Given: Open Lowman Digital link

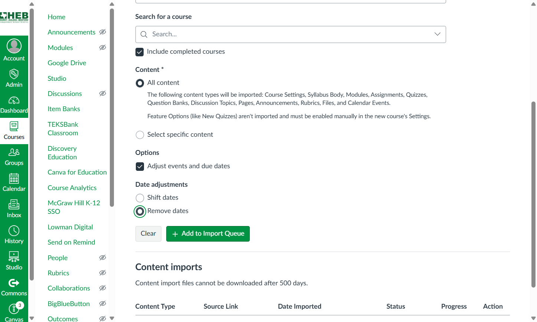Looking at the screenshot, I should (x=70, y=227).
